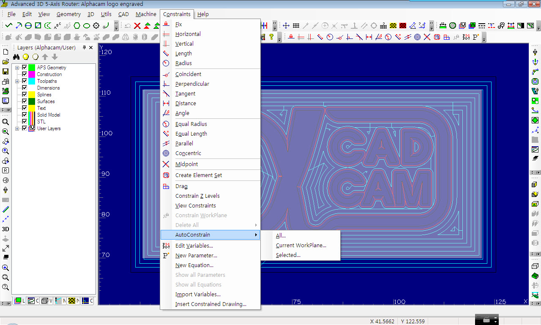Select the polyline drawing tool icon
The image size is (541, 325).
point(8,26)
